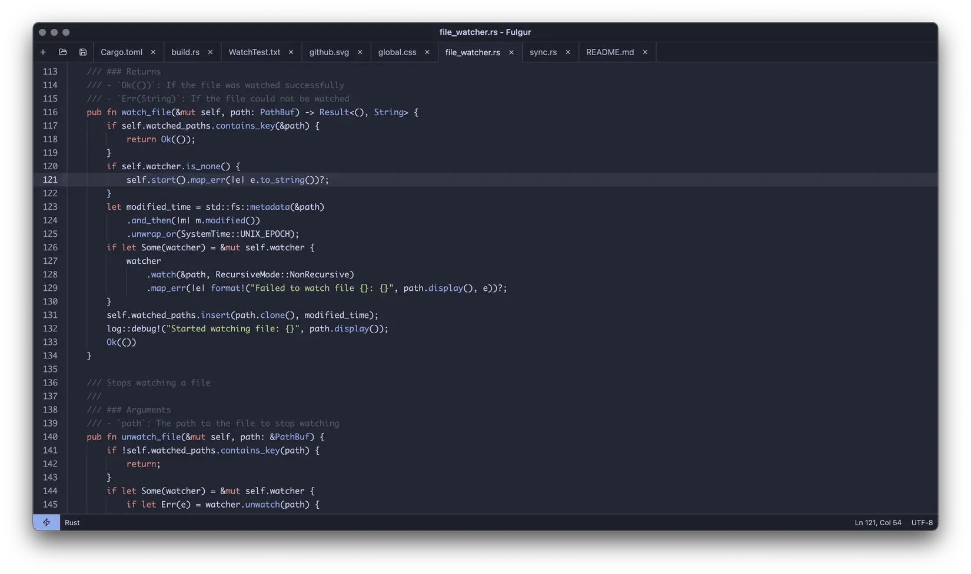Close the github.svg tab
Viewport: 971px width, 574px height.
[x=360, y=52]
